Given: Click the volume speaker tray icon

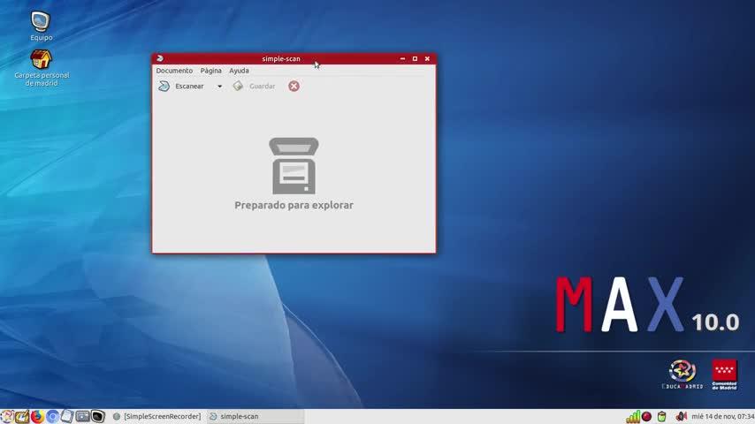Looking at the screenshot, I should point(681,416).
